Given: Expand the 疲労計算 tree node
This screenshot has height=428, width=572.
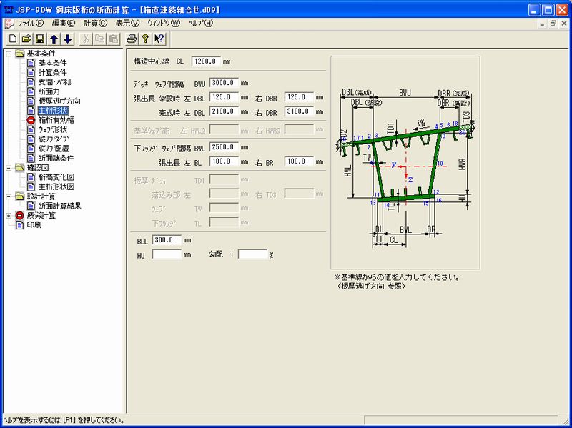Looking at the screenshot, I should point(9,215).
